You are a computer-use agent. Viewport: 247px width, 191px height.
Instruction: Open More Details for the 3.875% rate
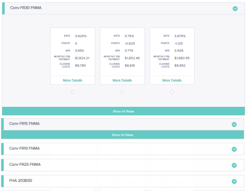pos(172,81)
